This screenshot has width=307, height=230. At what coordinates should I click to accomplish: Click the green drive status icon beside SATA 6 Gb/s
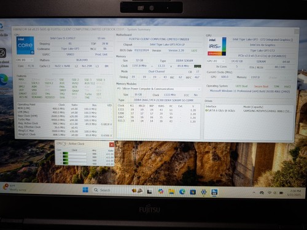click(206, 111)
